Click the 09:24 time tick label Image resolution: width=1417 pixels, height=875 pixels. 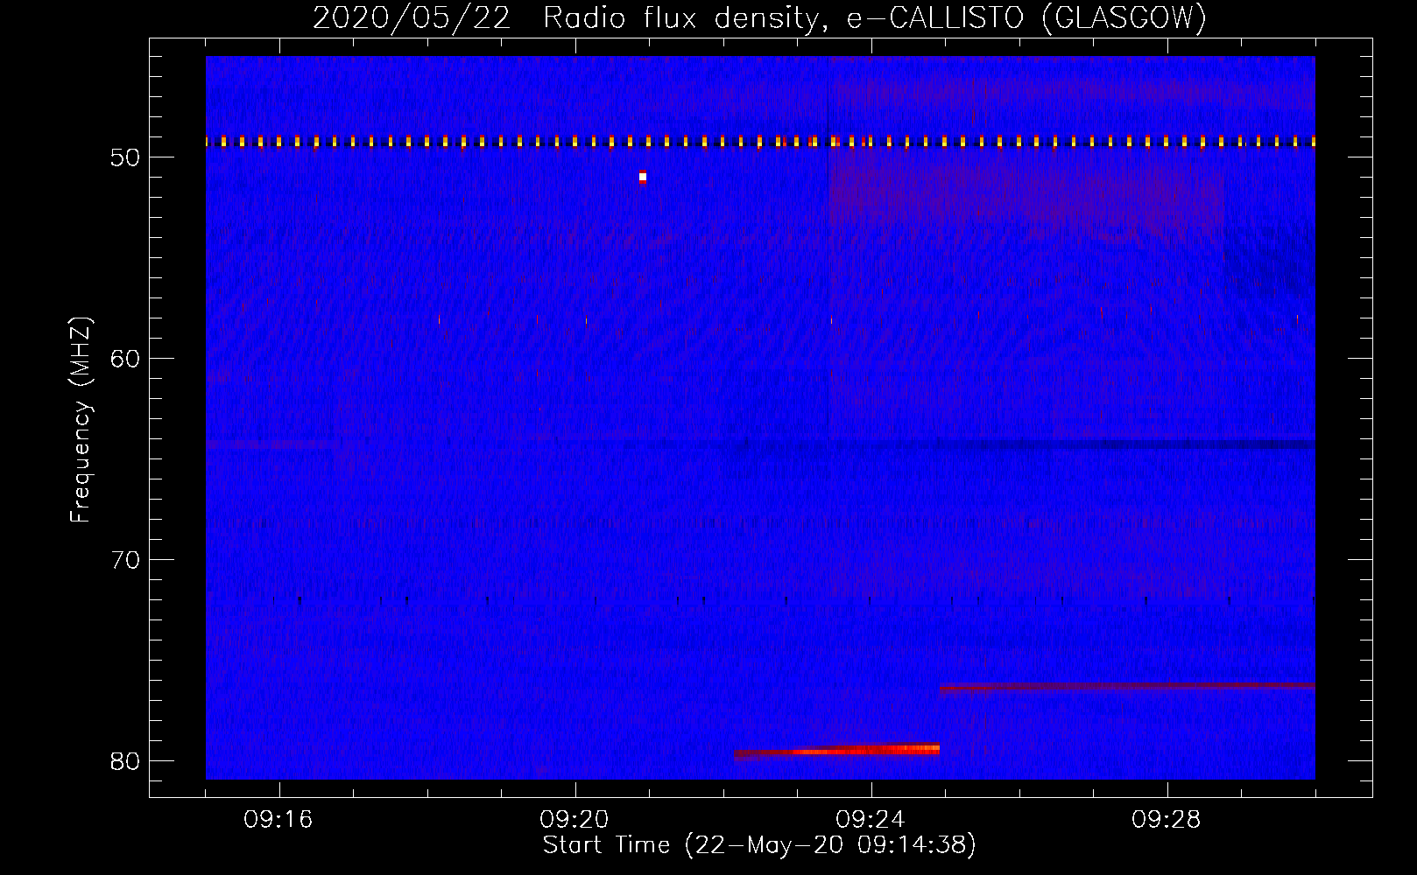pos(871,820)
